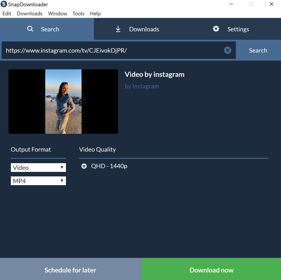Click the Search button beside the URL field
This screenshot has height=280, width=281.
click(x=258, y=50)
